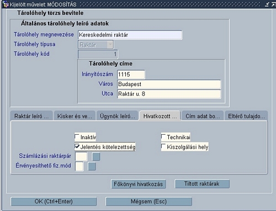
Task: Click the Tárolóhely törzs bevitele heading
Action: tap(50, 13)
